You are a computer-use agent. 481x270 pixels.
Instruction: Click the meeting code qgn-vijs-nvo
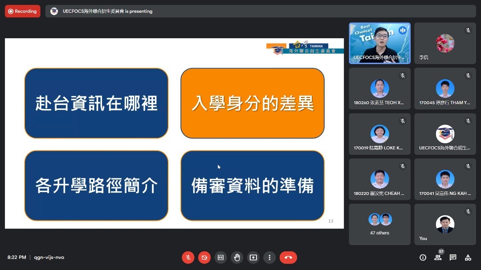(x=49, y=257)
